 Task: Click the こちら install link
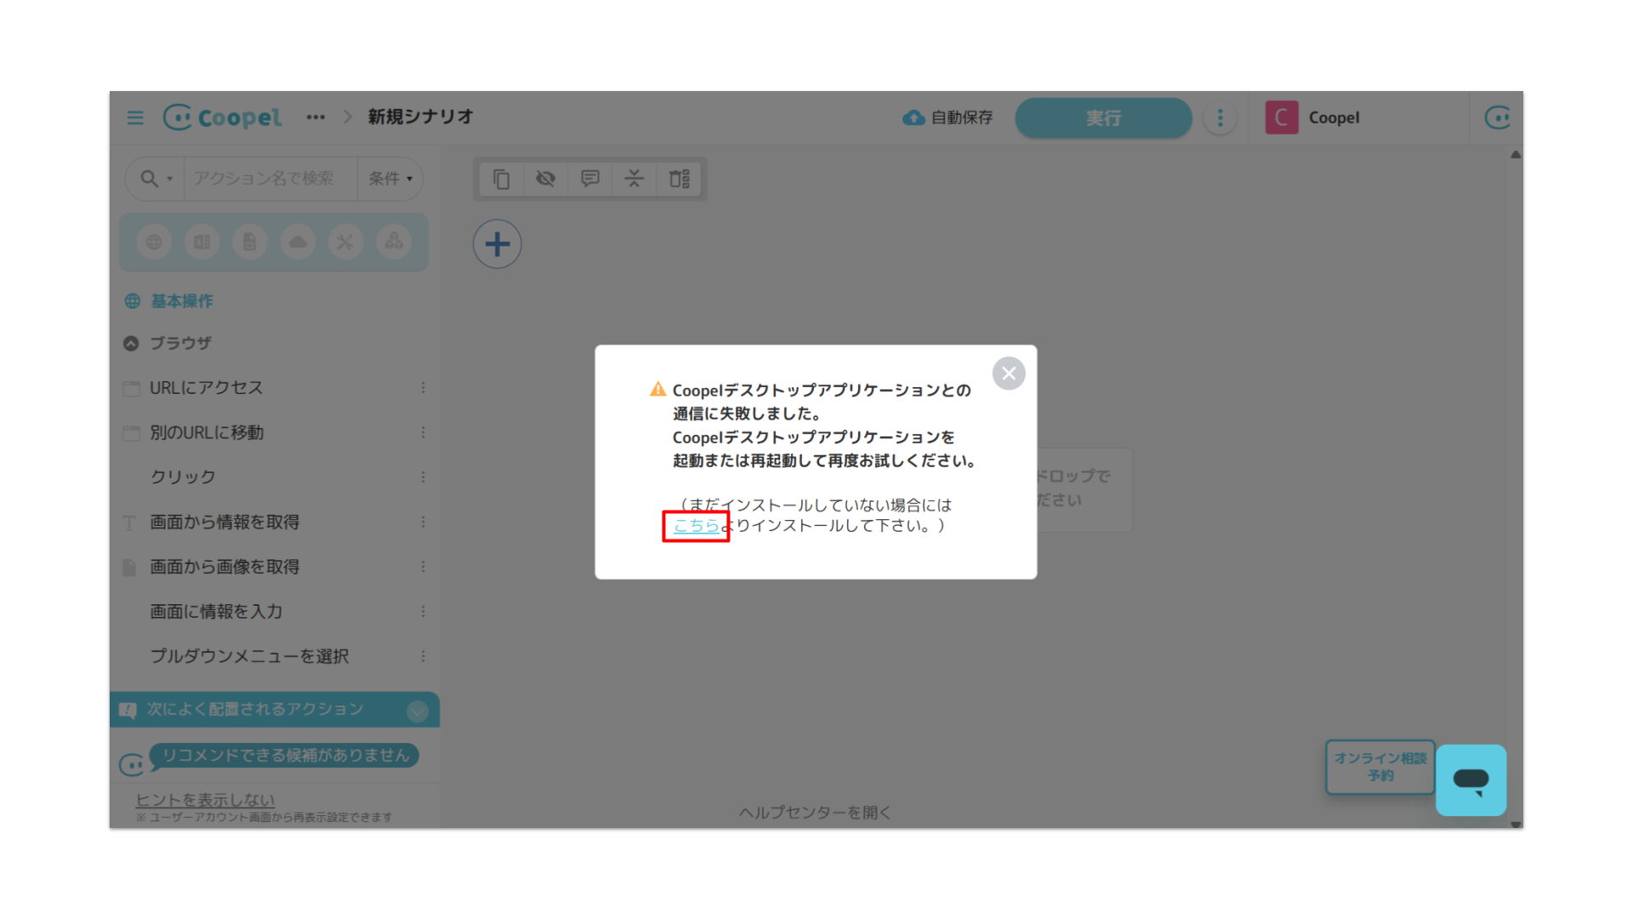(697, 526)
